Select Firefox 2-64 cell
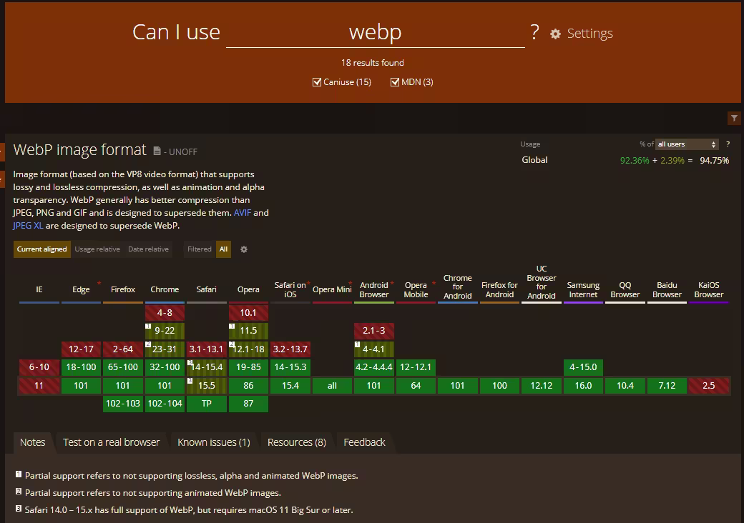The image size is (744, 523). [123, 349]
